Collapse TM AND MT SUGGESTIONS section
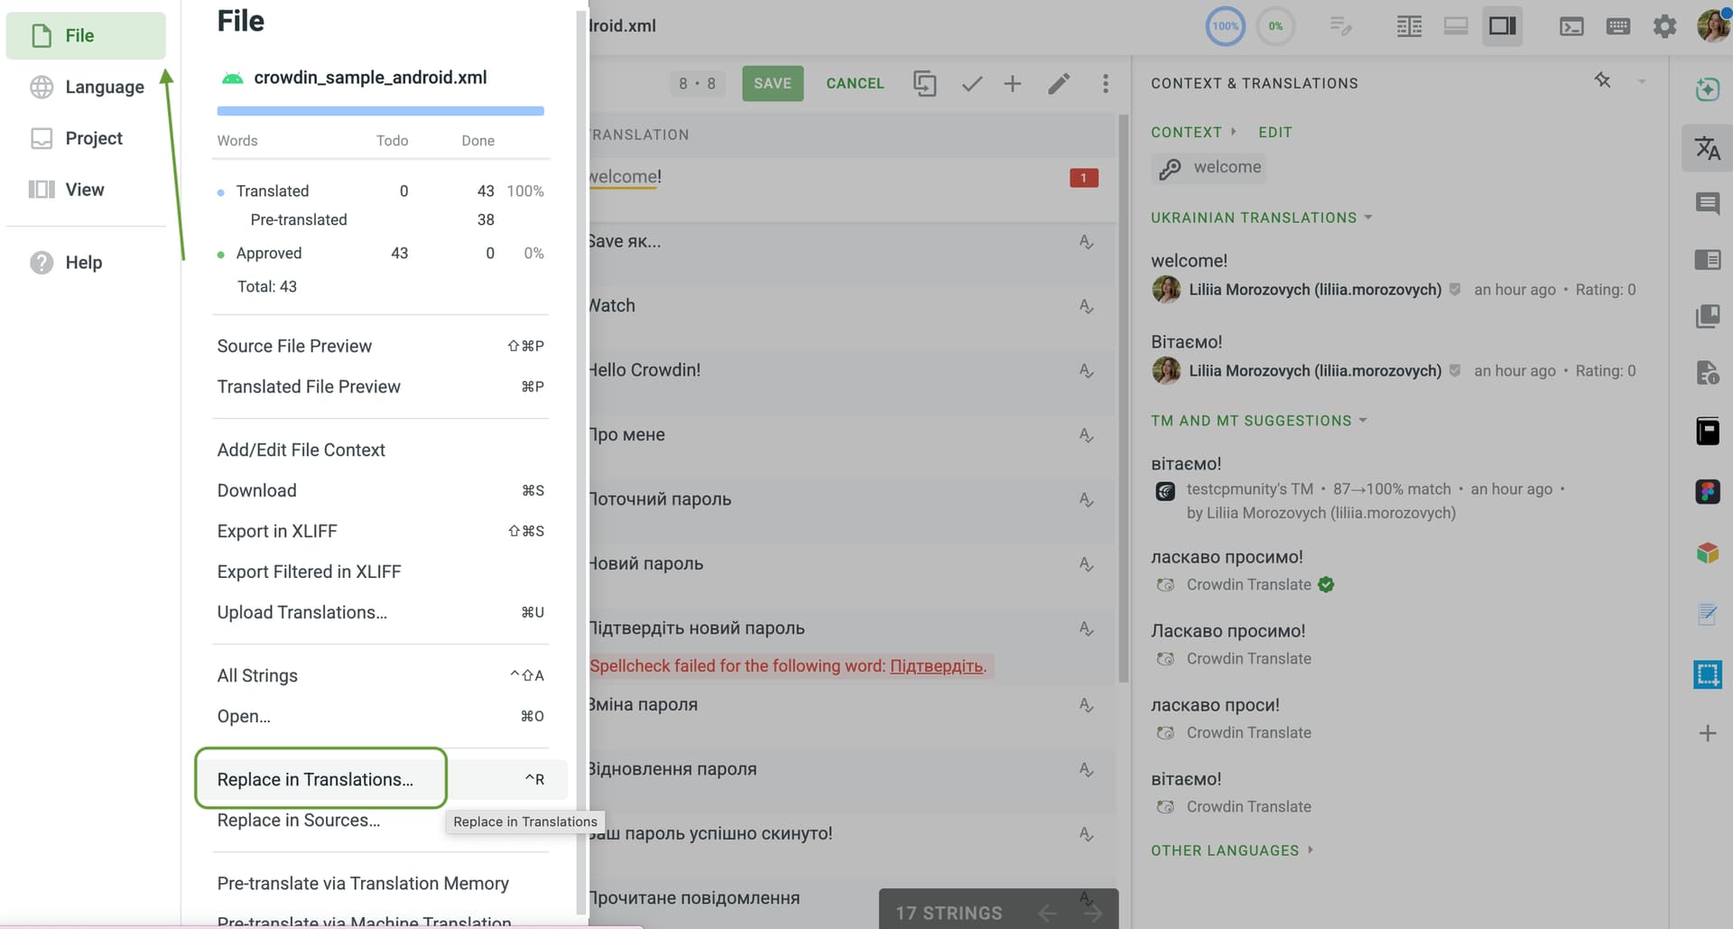Screen dimensions: 1733x929 pyautogui.click(x=1258, y=421)
